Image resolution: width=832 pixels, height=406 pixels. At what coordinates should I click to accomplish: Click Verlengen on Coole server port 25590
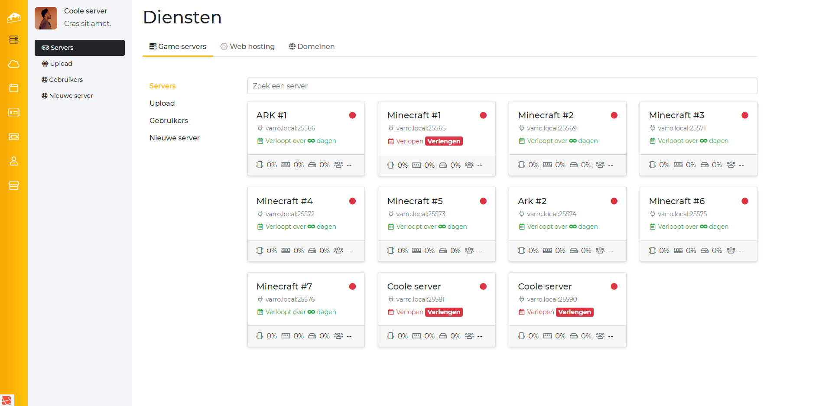click(x=574, y=312)
